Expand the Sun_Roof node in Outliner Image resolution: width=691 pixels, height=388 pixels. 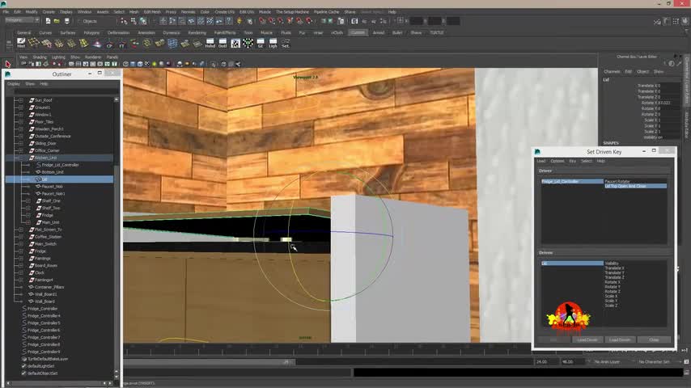point(20,100)
